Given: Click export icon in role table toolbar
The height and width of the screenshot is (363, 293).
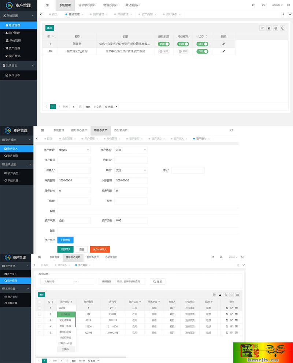Looking at the screenshot, I should pyautogui.click(x=269, y=28).
